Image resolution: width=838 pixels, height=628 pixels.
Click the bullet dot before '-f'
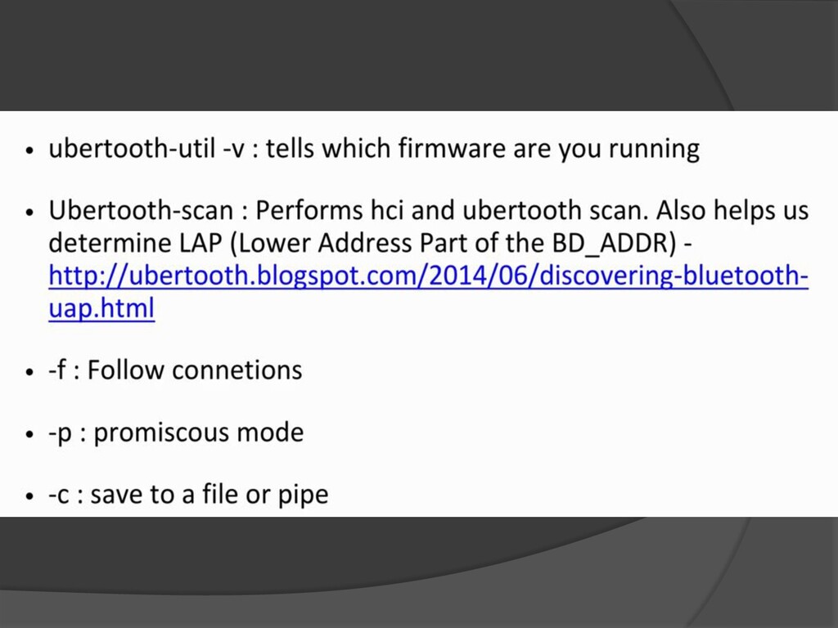point(30,372)
